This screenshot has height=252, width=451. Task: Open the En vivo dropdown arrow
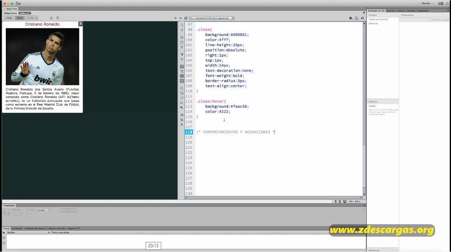pyautogui.click(x=37, y=18)
